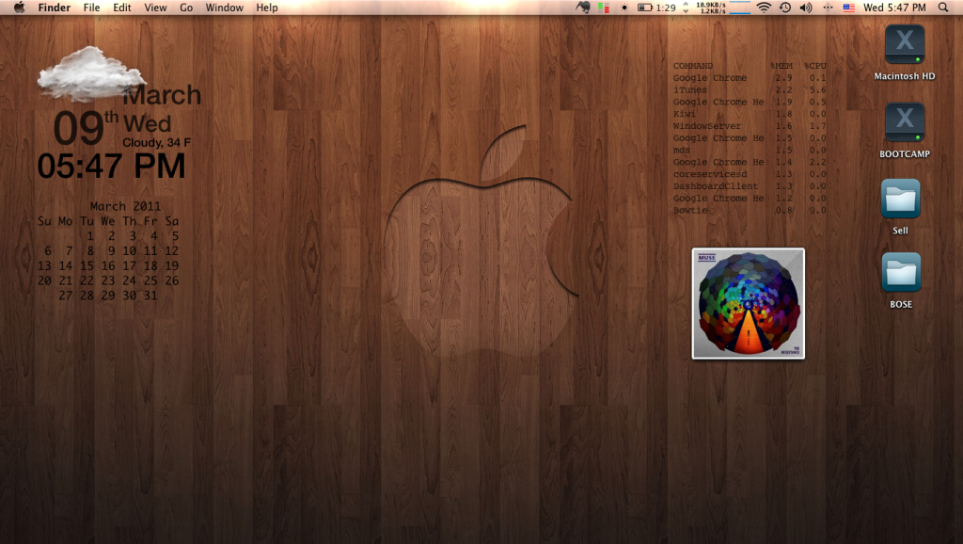This screenshot has width=963, height=544.
Task: Open the File menu
Action: coord(91,8)
